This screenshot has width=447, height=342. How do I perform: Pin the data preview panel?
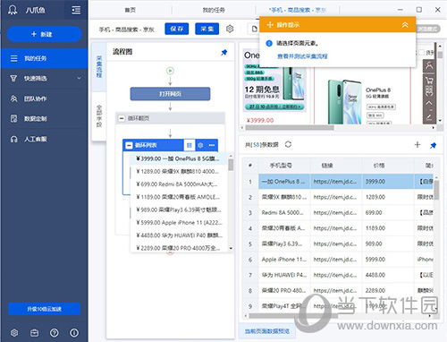tap(433, 145)
